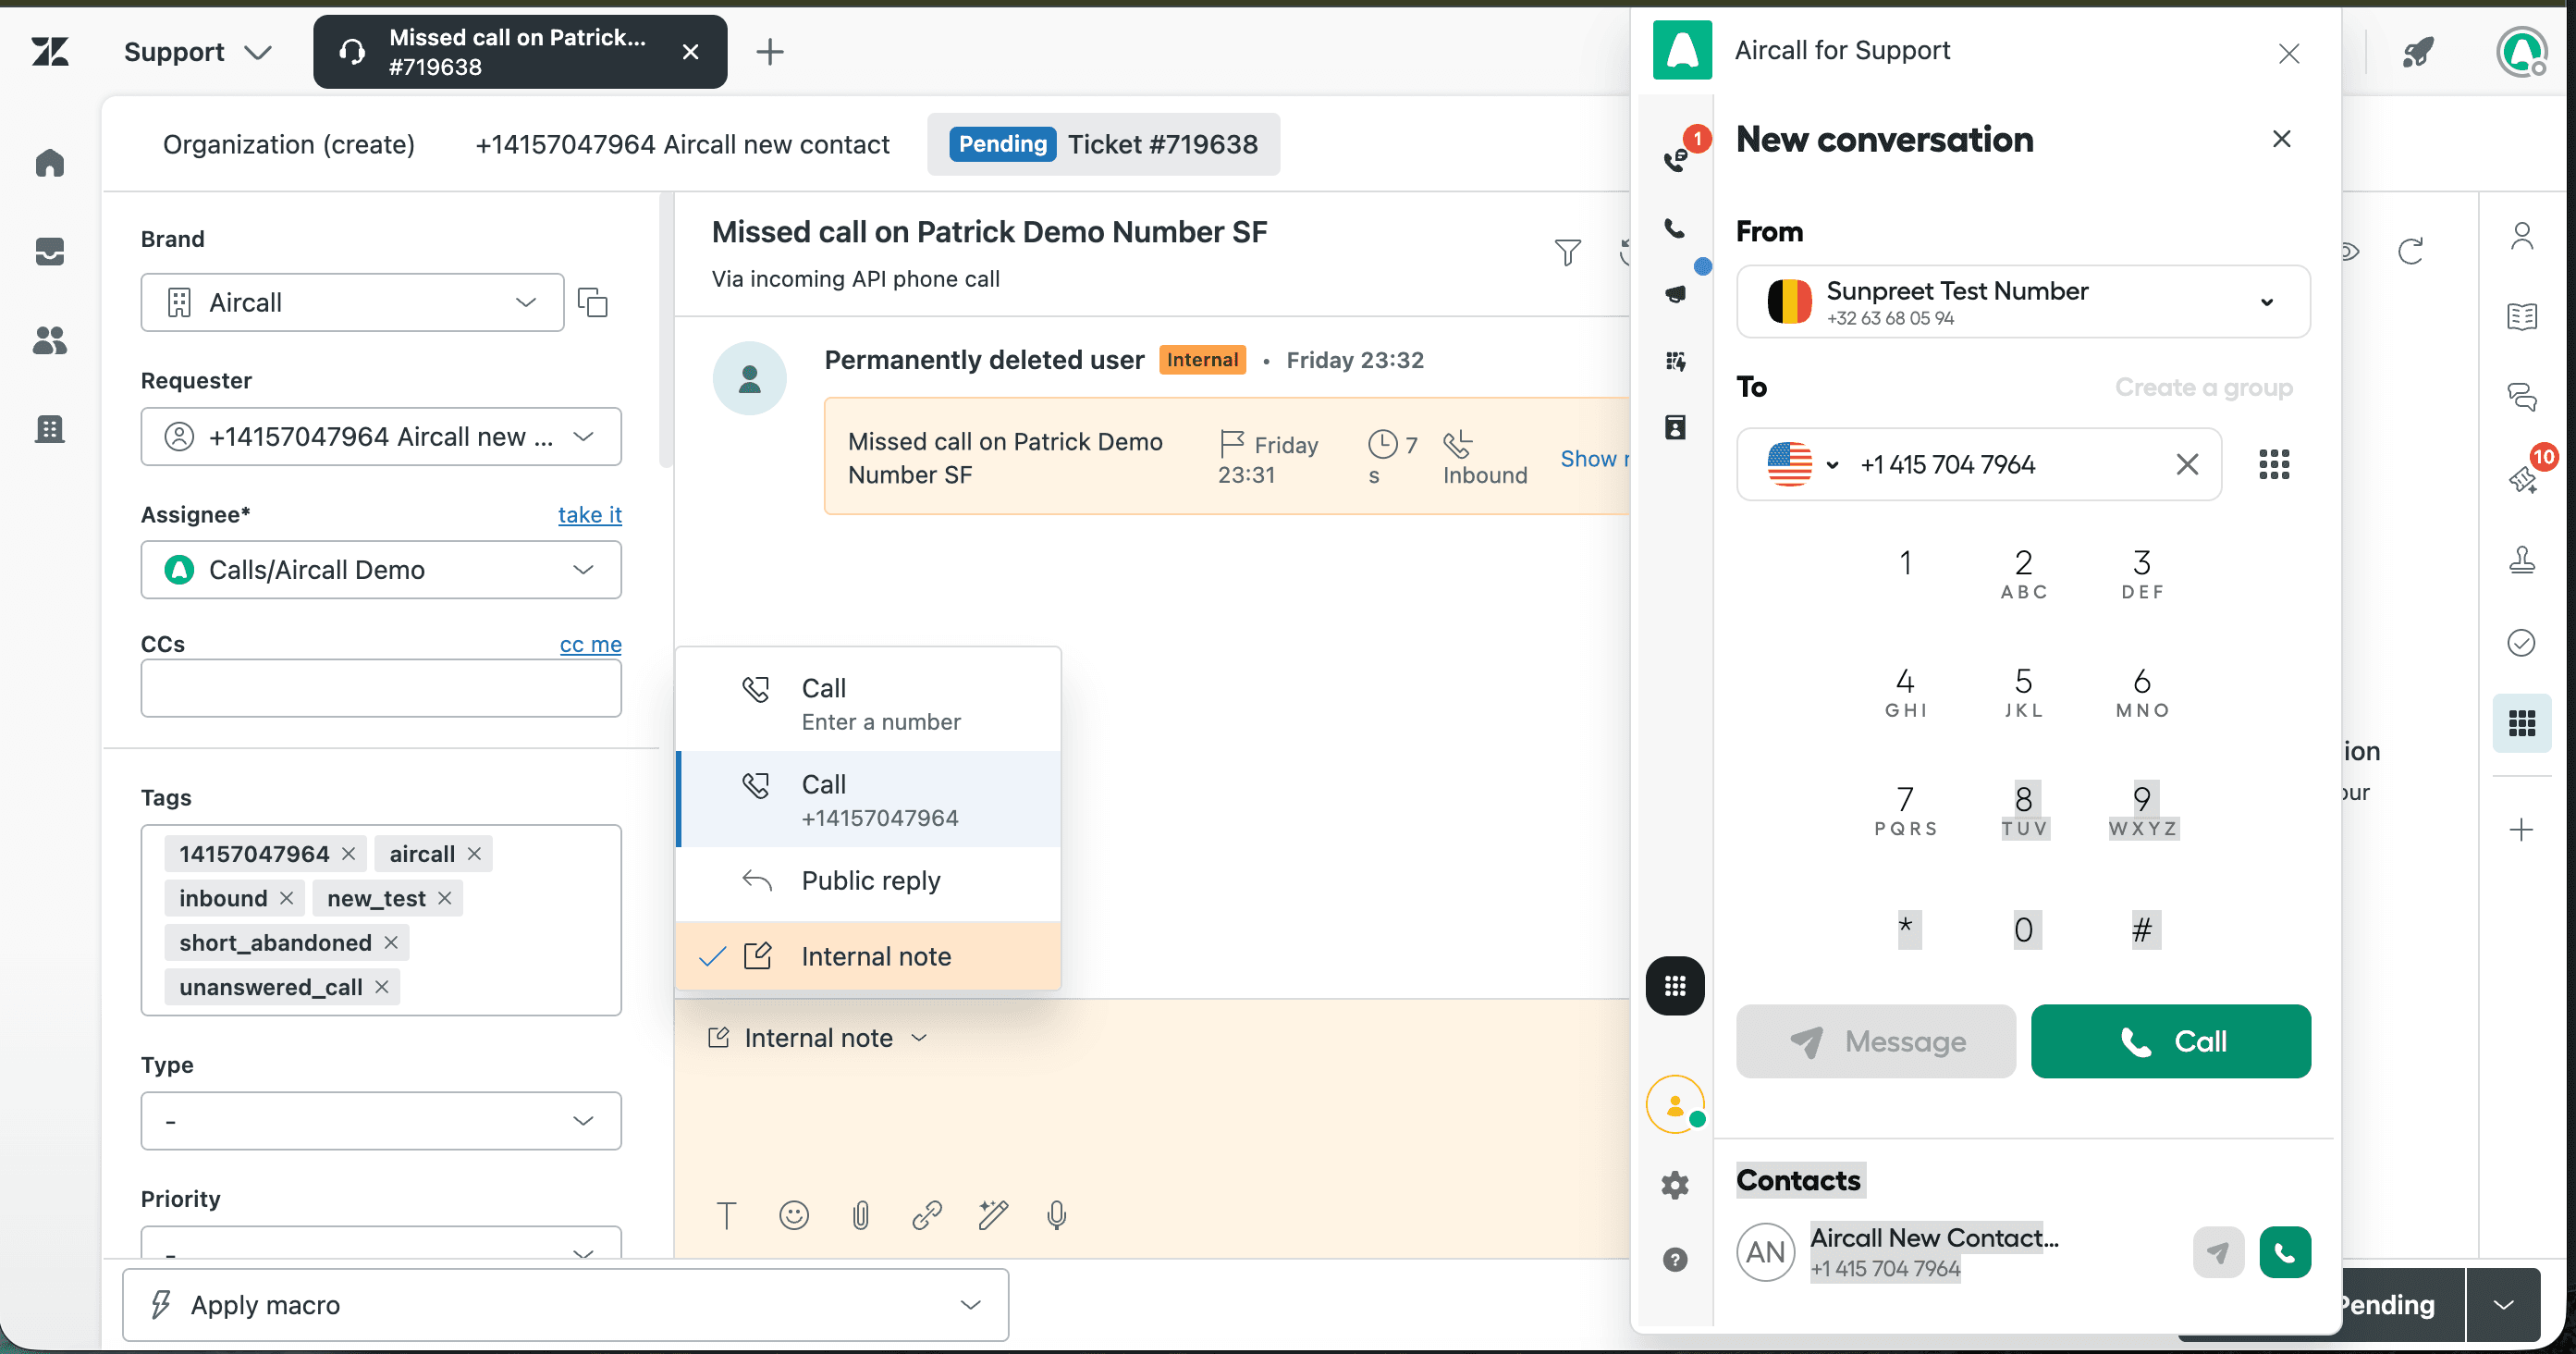Open Aircall settings gear icon
Viewport: 2576px width, 1354px height.
1675,1185
